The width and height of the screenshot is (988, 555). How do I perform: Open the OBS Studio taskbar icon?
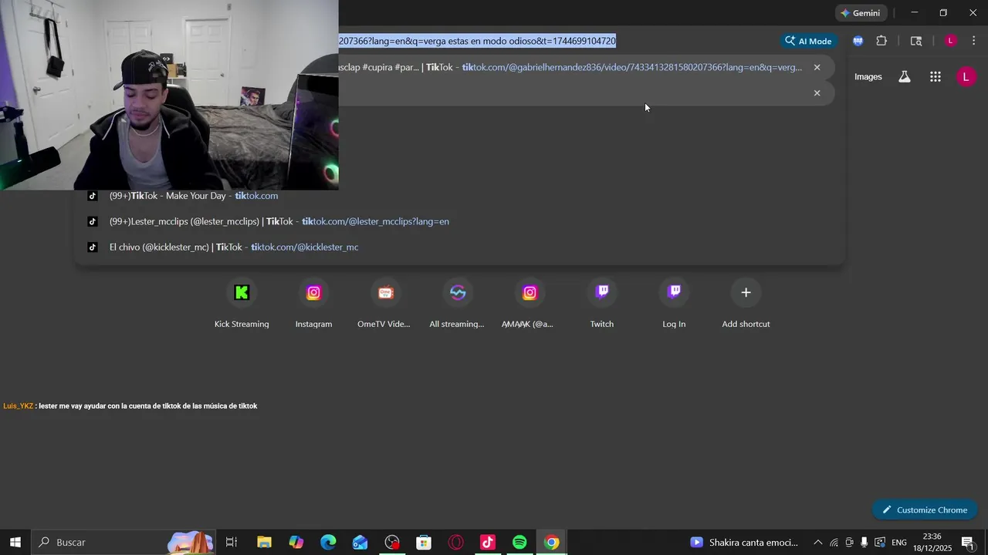coord(392,542)
